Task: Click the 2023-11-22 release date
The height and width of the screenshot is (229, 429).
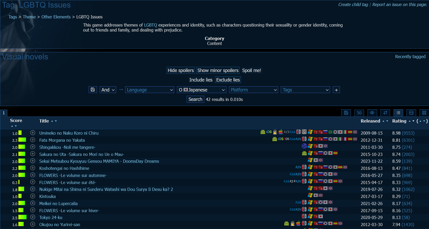Action: [371, 161]
